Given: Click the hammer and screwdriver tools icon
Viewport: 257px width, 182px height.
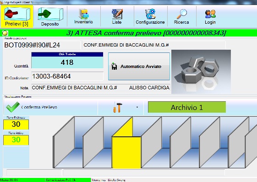Looking at the screenshot, I should [118, 107].
